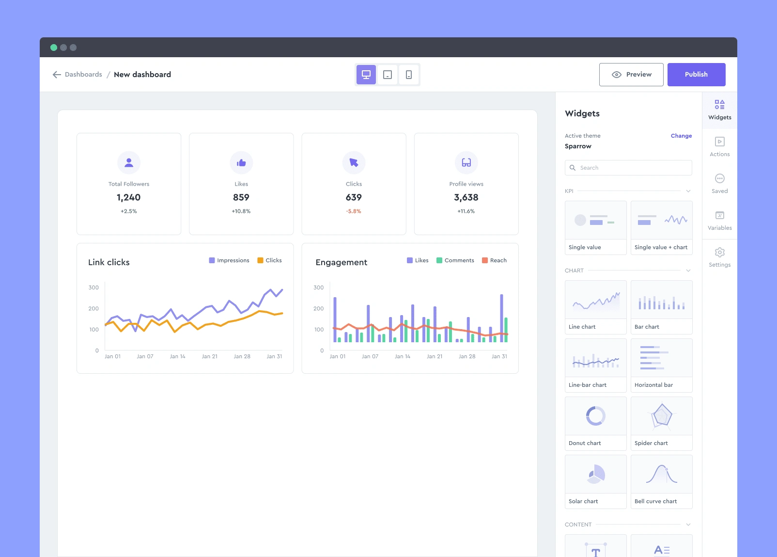Select the Line-bar chart widget
Viewport: 777px width, 557px height.
pos(596,366)
